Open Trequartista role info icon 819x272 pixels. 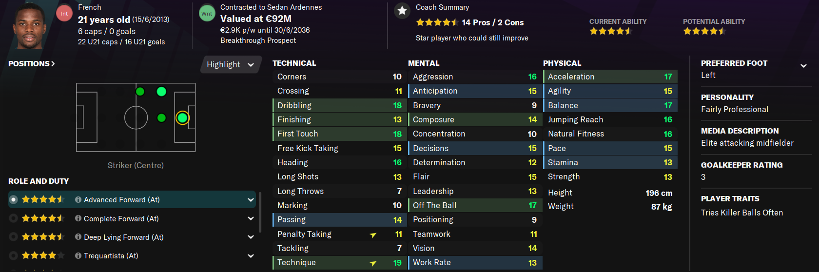pyautogui.click(x=78, y=255)
